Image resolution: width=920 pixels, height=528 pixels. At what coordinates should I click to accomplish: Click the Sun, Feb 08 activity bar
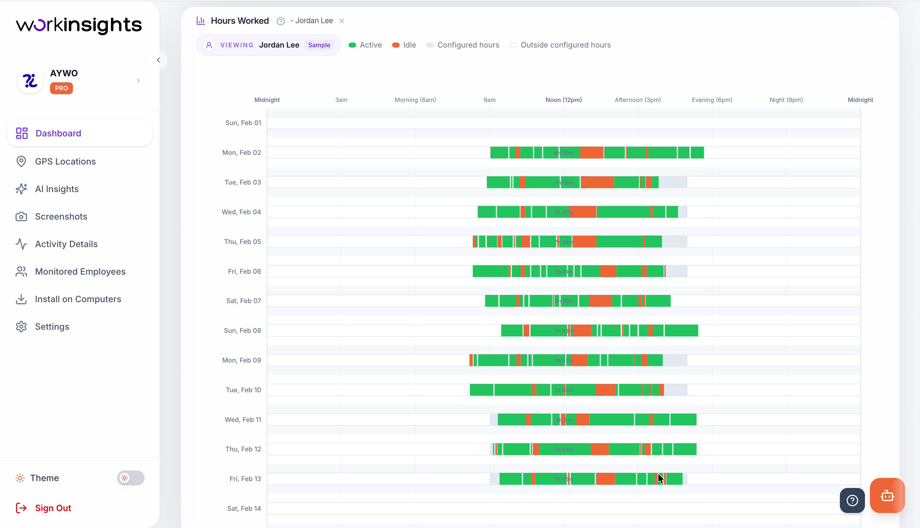click(x=599, y=330)
